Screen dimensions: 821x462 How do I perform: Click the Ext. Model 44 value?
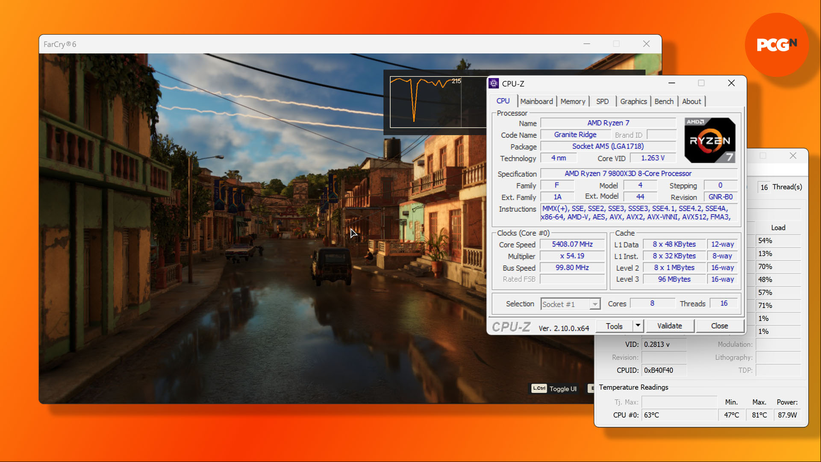(x=640, y=197)
